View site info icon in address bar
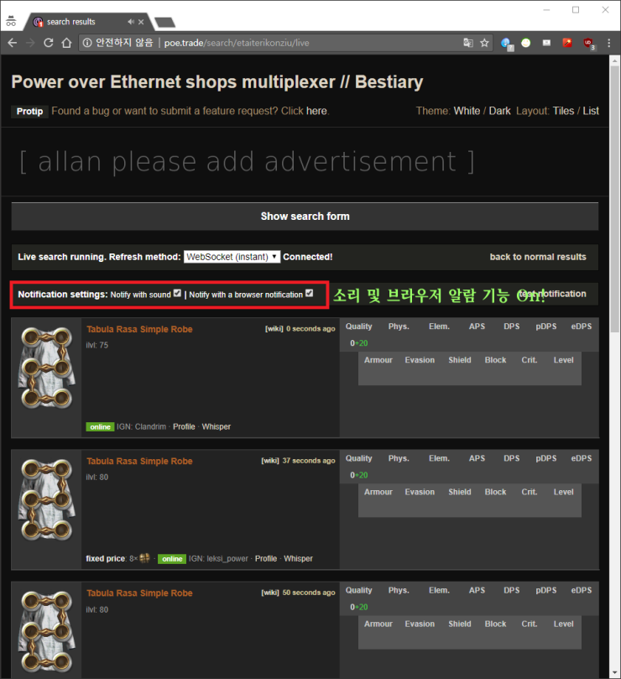Viewport: 621px width, 679px height. pos(87,43)
